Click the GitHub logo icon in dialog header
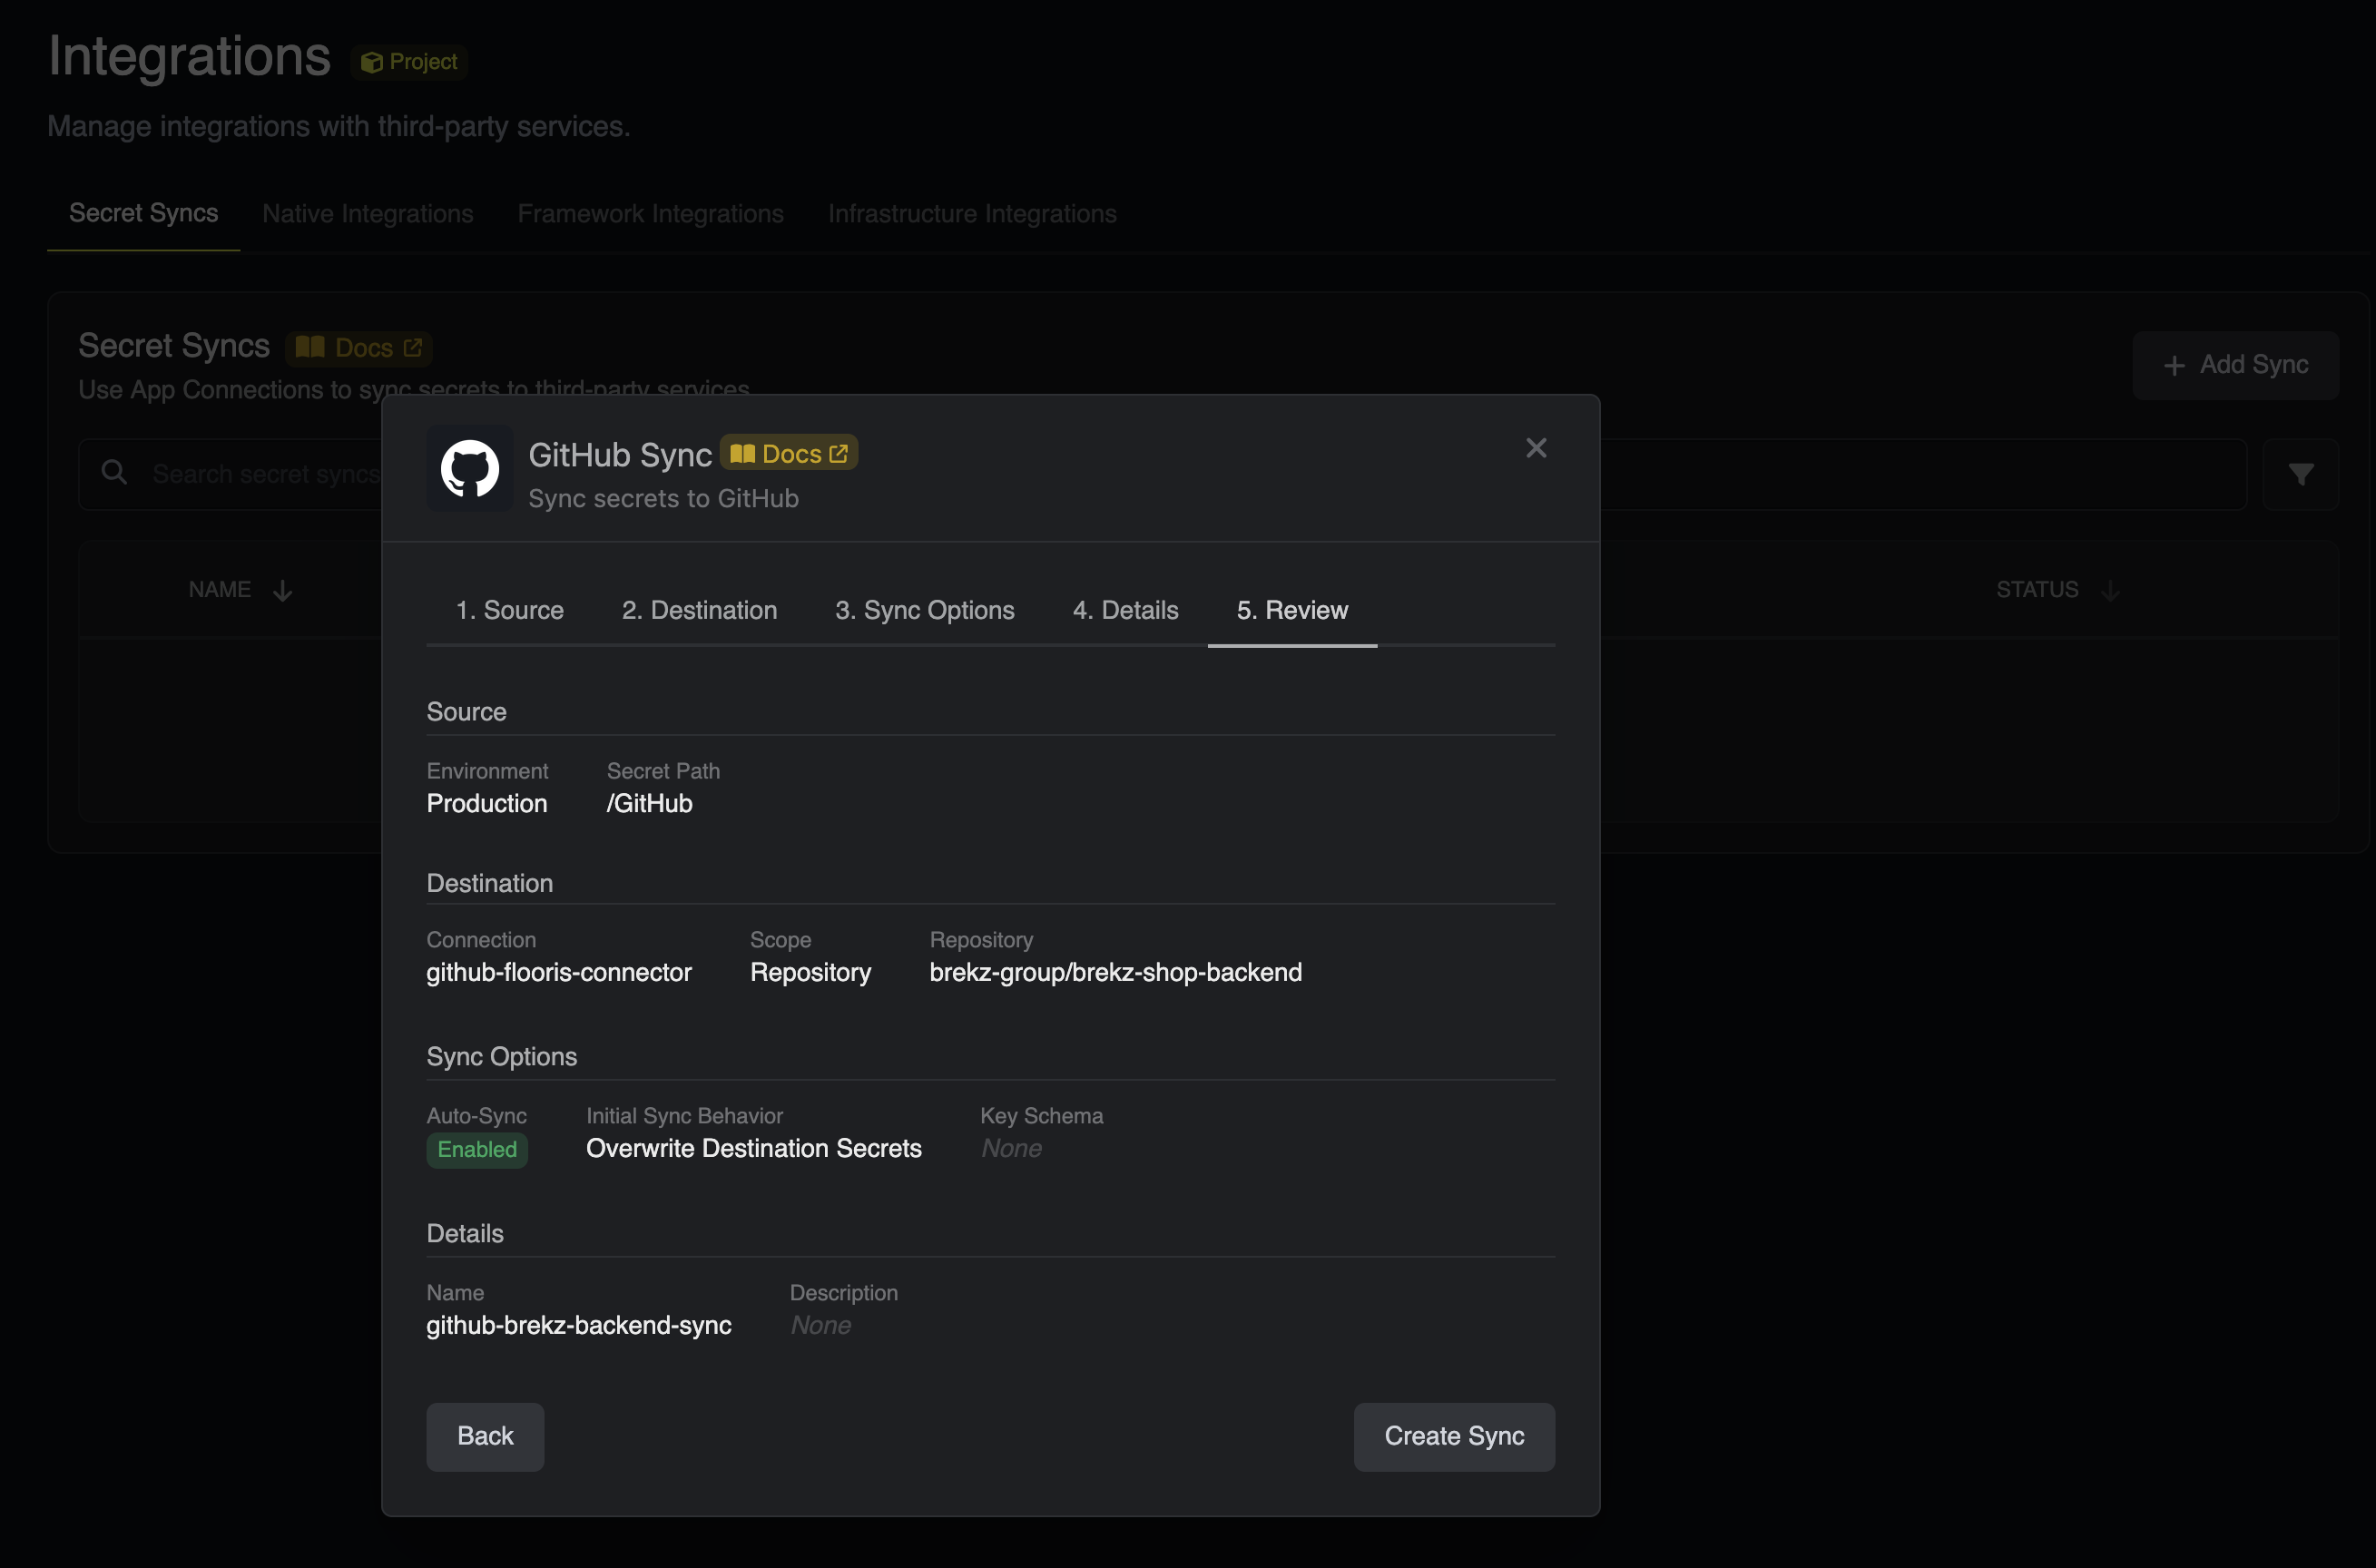 (x=470, y=469)
